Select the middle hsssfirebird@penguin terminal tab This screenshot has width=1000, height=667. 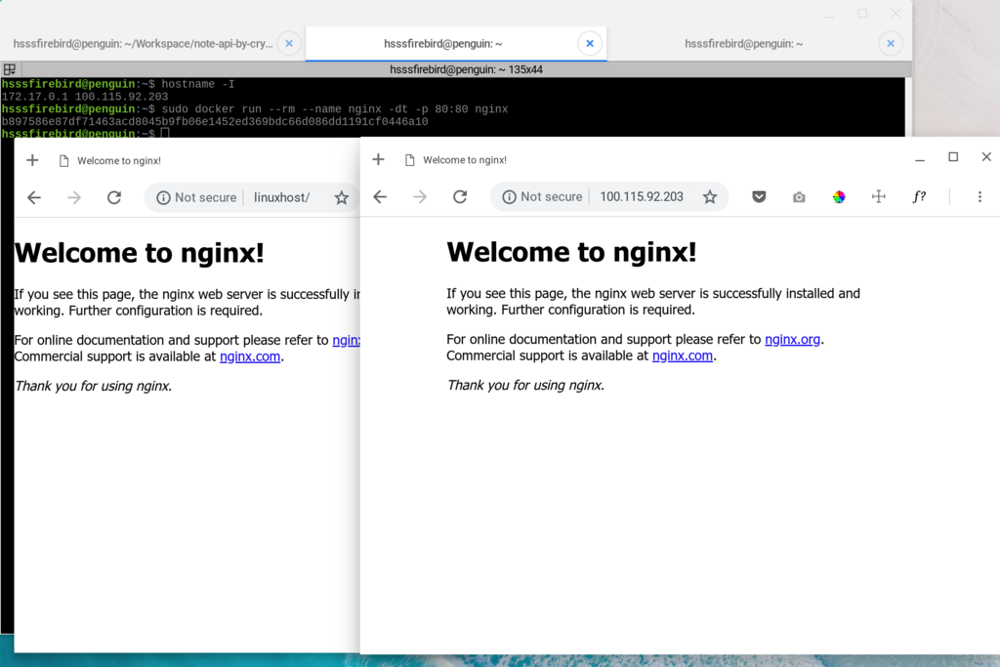(x=442, y=43)
